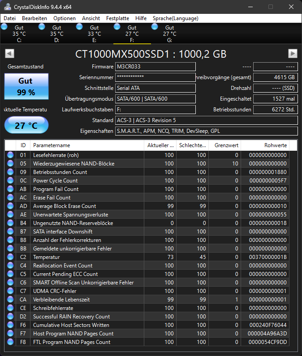
Task: Click total writes value 4615 GB
Action: click(276, 77)
